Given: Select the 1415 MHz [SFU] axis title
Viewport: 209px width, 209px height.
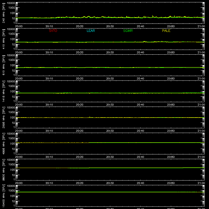Looking at the screenshot, I should [x=3, y=91].
